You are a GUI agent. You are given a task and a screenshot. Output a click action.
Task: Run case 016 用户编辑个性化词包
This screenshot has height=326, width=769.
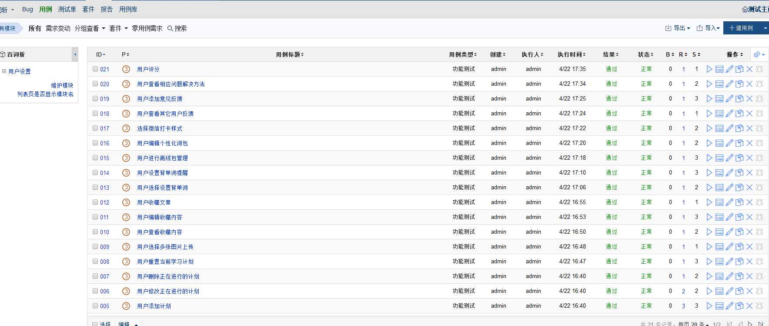point(709,143)
